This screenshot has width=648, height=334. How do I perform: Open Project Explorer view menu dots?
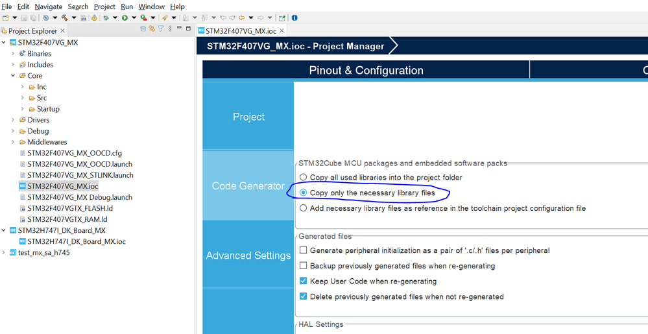pyautogui.click(x=170, y=29)
